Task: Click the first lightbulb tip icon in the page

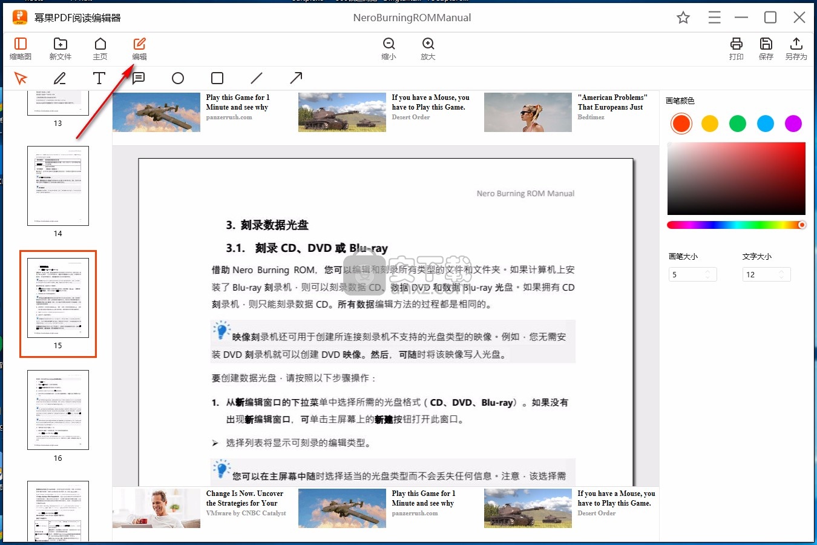Action: point(221,331)
